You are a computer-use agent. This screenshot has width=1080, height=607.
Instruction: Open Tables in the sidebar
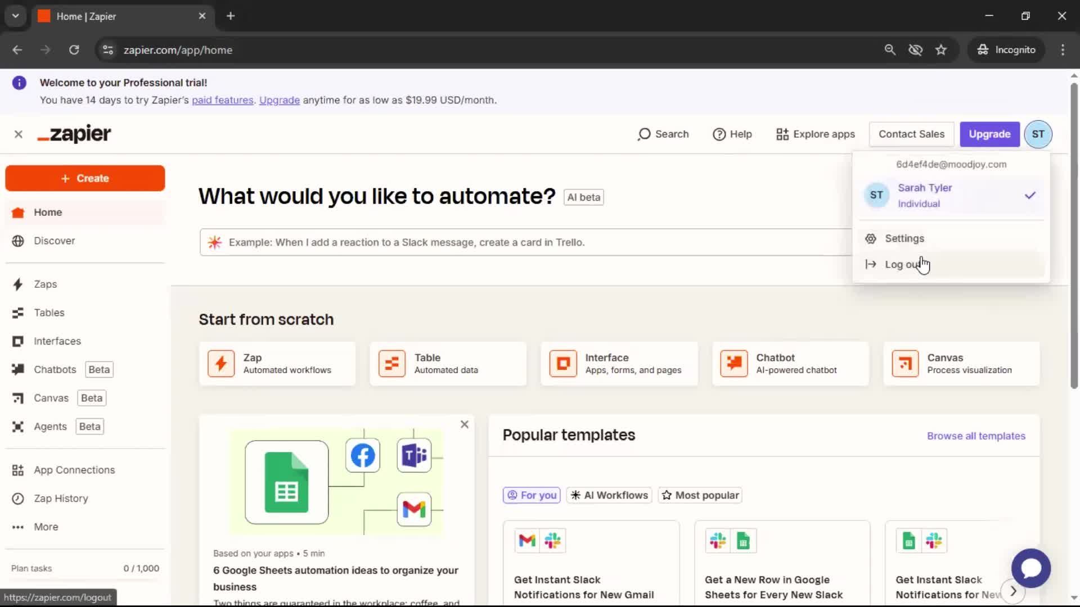click(49, 312)
